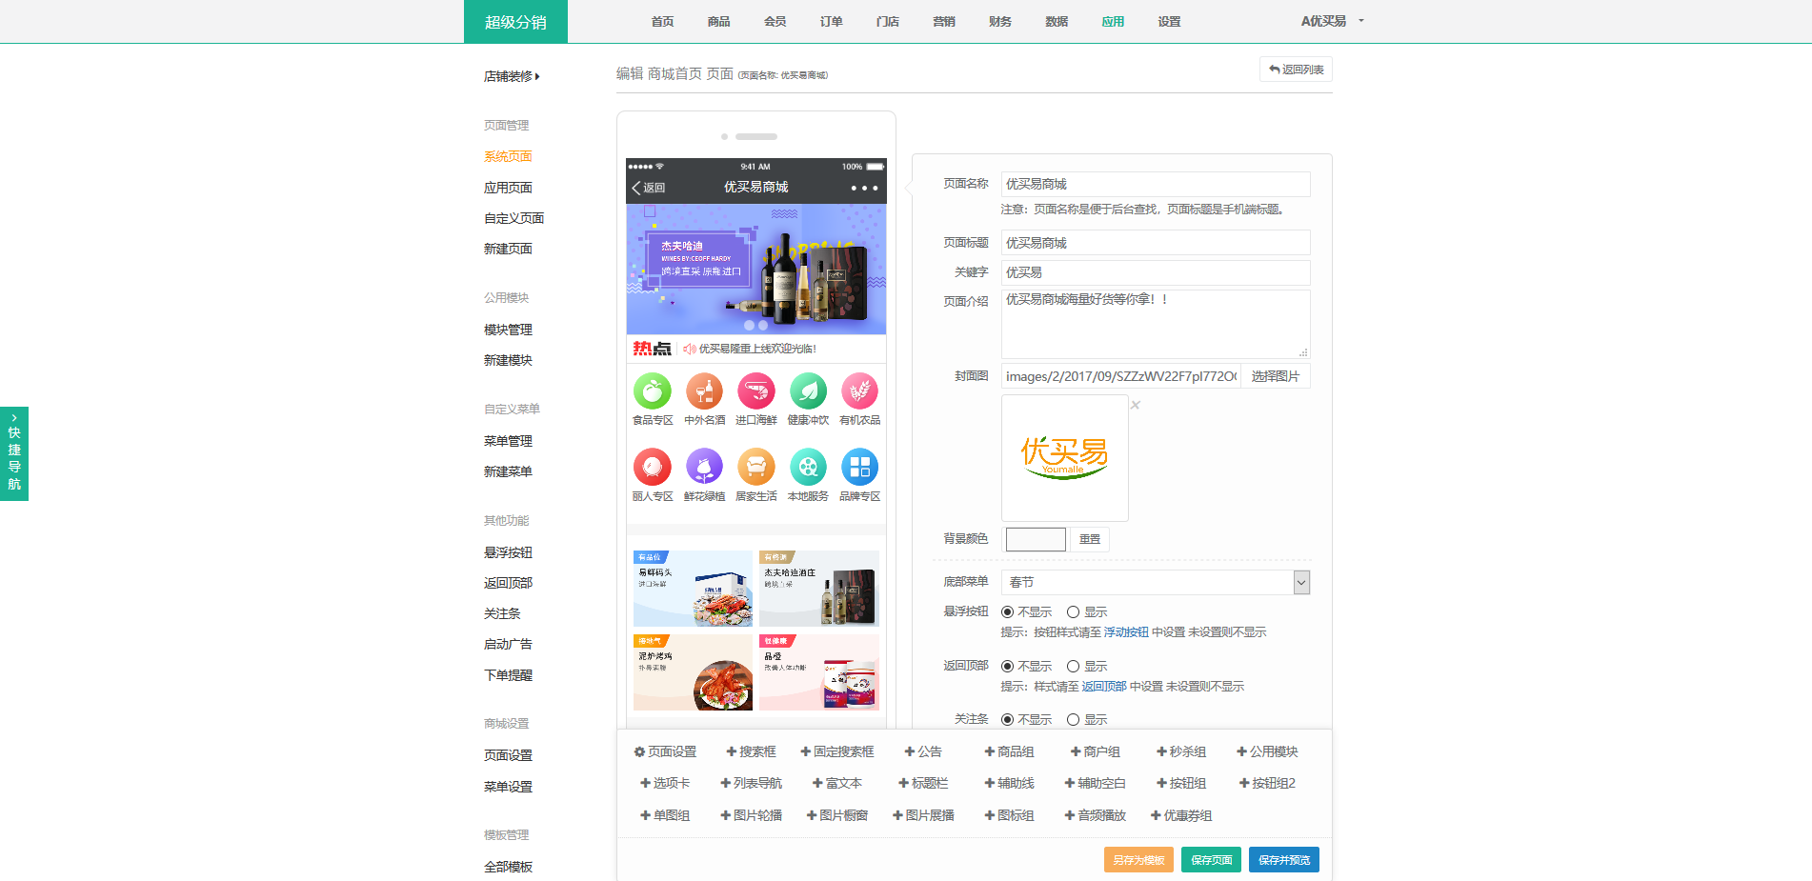Select 显示 for 悬浮按钮
This screenshot has height=881, width=1812.
(1074, 612)
